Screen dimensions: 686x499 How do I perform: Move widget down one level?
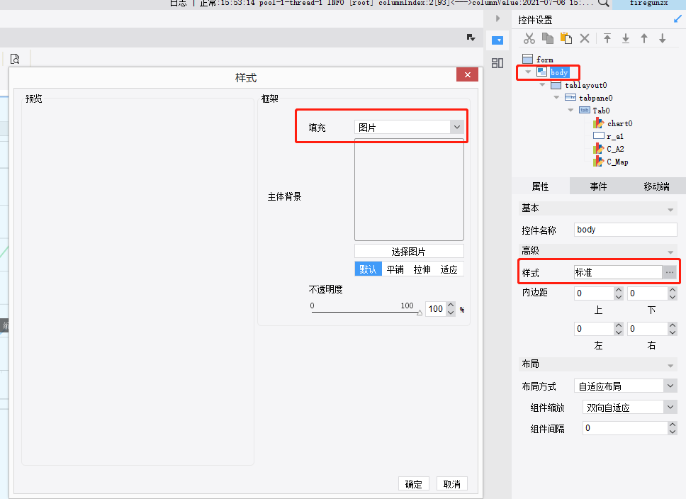click(x=663, y=38)
